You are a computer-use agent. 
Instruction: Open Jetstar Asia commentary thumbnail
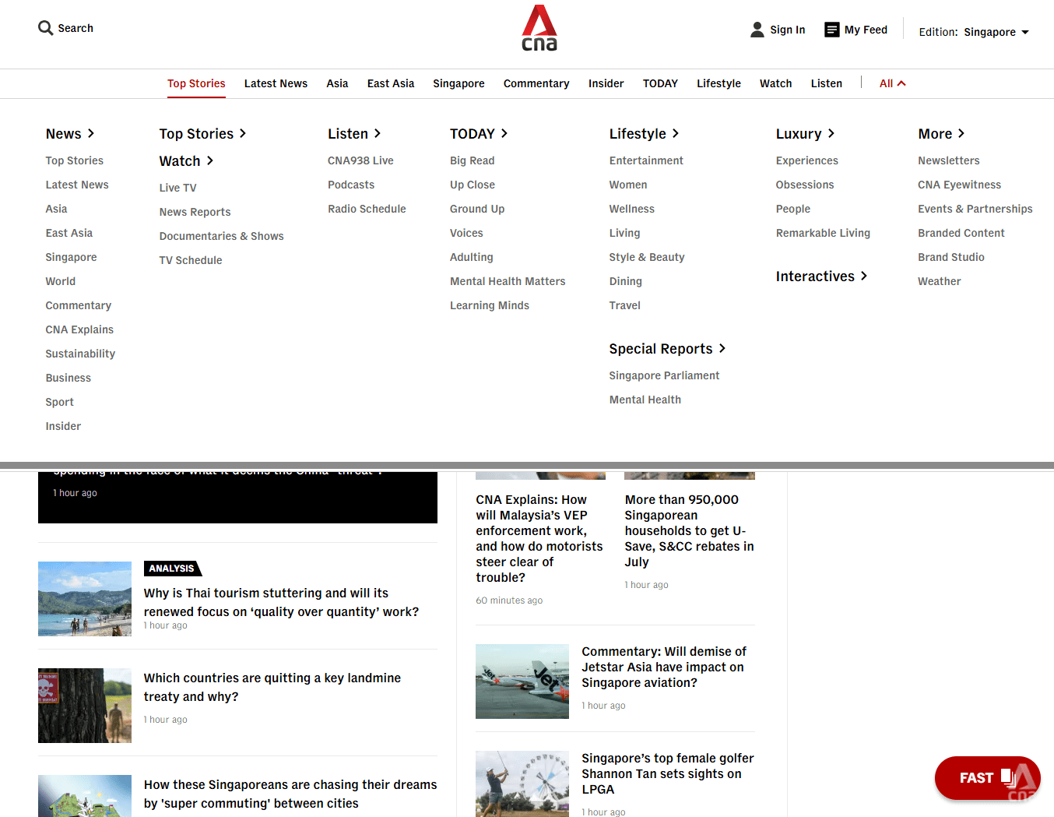(x=522, y=681)
